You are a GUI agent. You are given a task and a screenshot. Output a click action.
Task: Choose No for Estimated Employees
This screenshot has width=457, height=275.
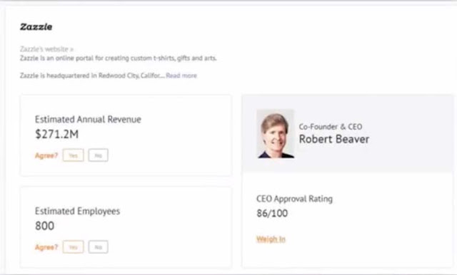pyautogui.click(x=99, y=247)
